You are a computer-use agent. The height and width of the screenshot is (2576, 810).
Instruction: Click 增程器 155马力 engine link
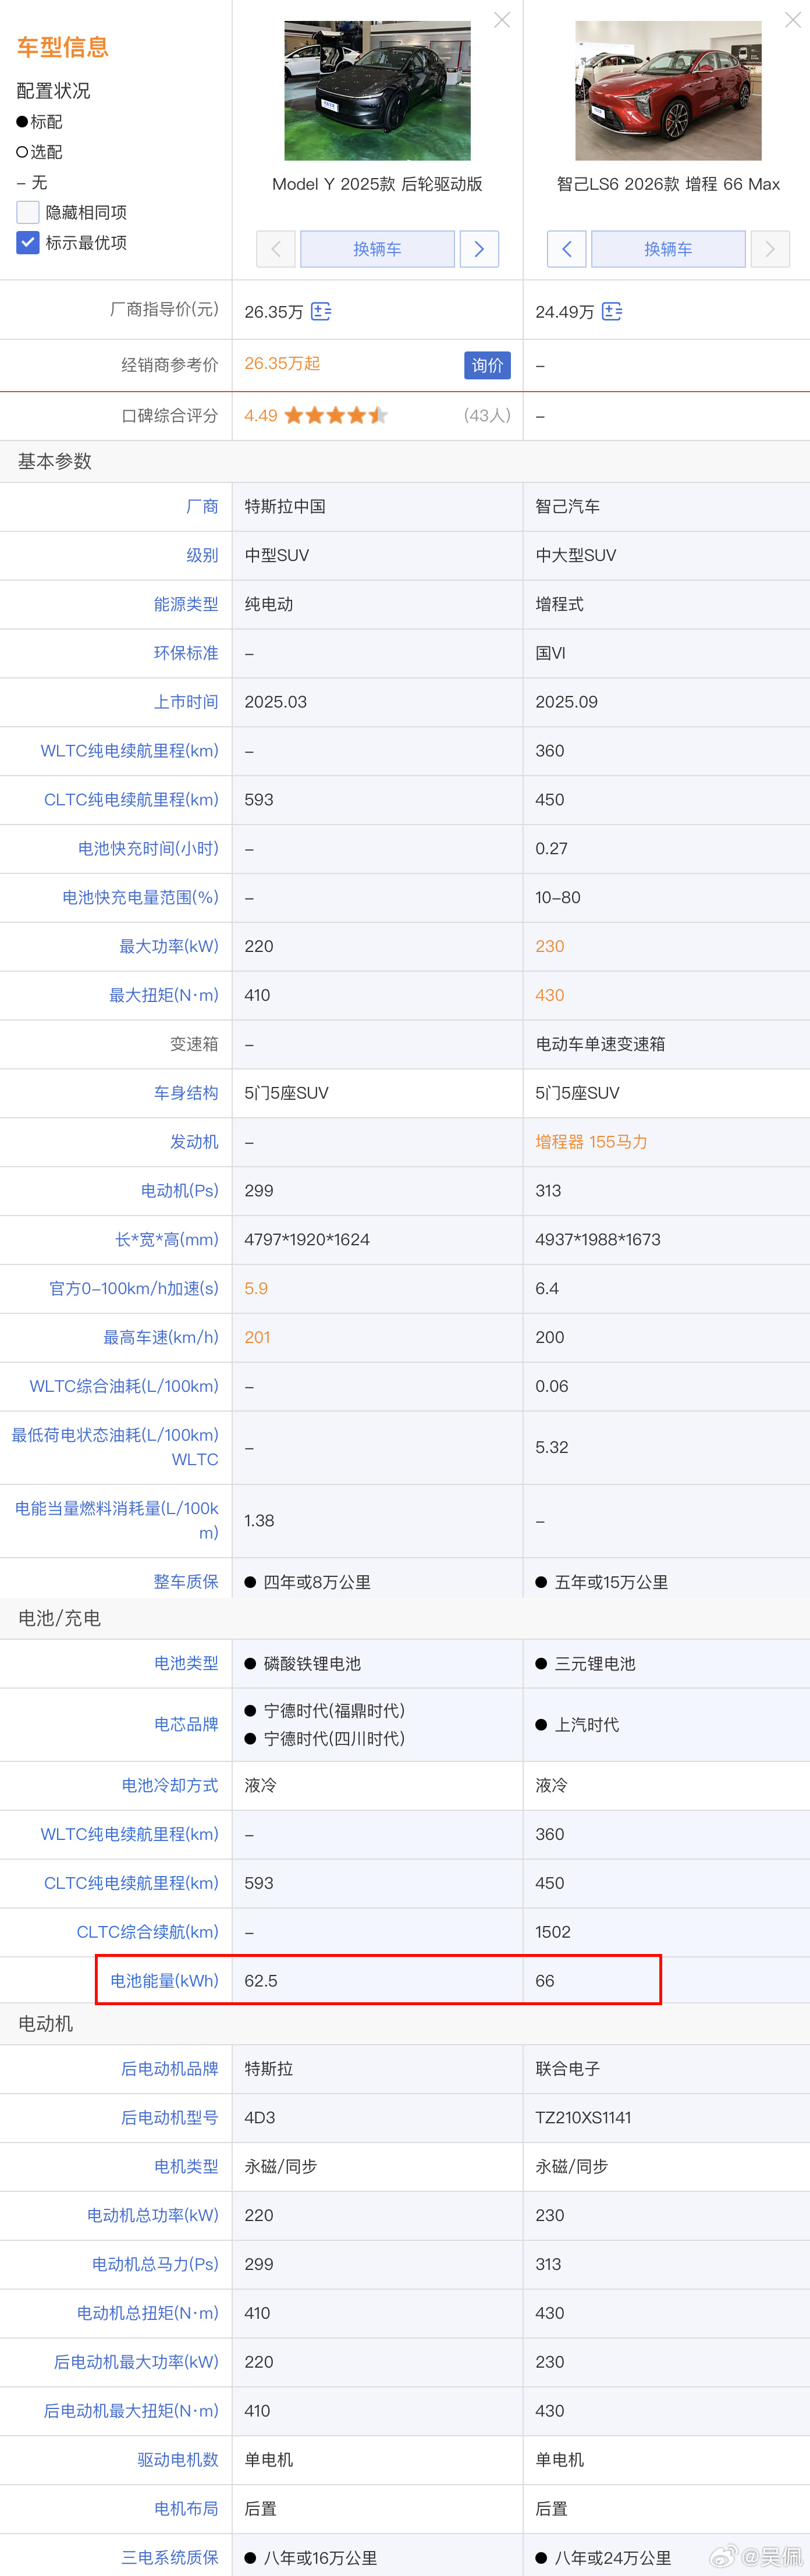(x=591, y=1142)
